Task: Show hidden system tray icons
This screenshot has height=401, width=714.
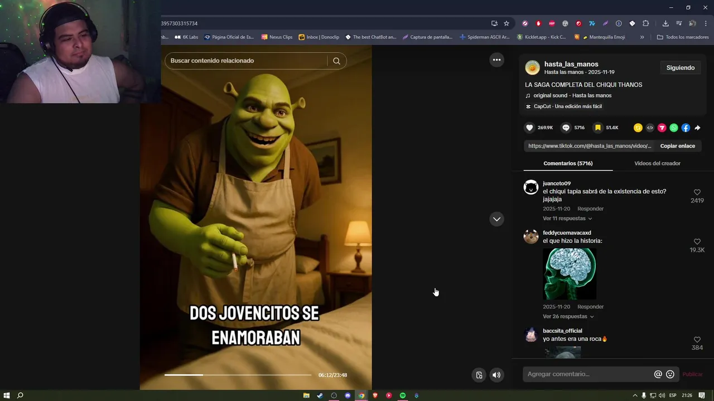Action: 635,395
